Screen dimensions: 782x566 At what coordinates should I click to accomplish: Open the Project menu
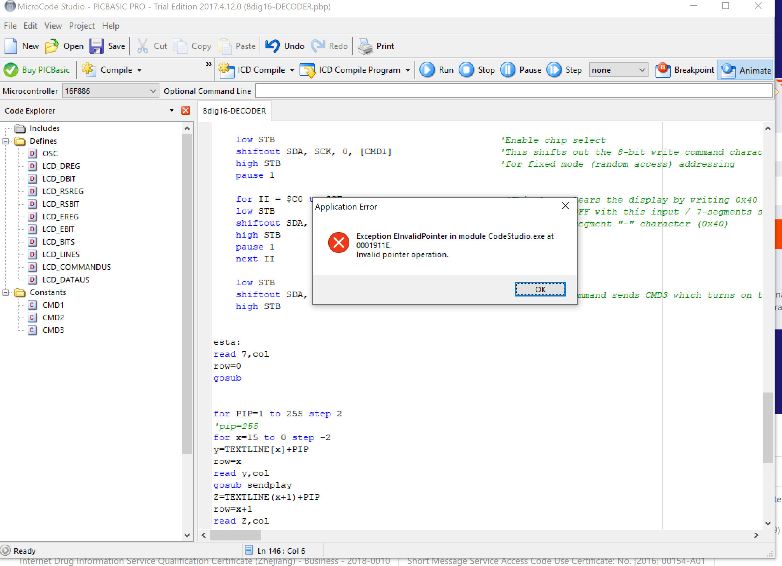[x=81, y=26]
